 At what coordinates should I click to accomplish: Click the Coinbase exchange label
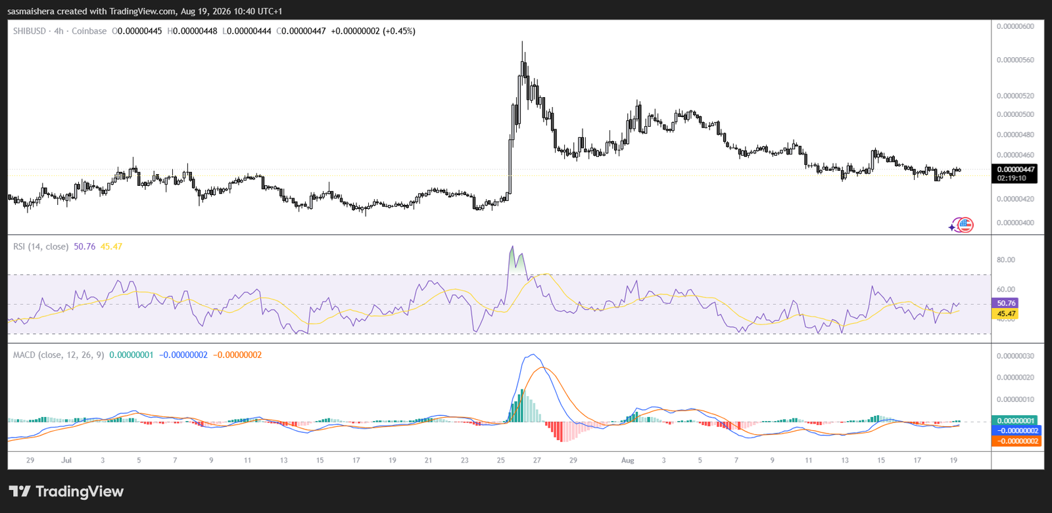[89, 31]
